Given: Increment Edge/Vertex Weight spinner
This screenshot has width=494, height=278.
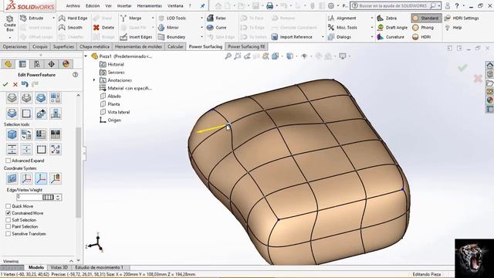Looking at the screenshot, I should [58, 195].
